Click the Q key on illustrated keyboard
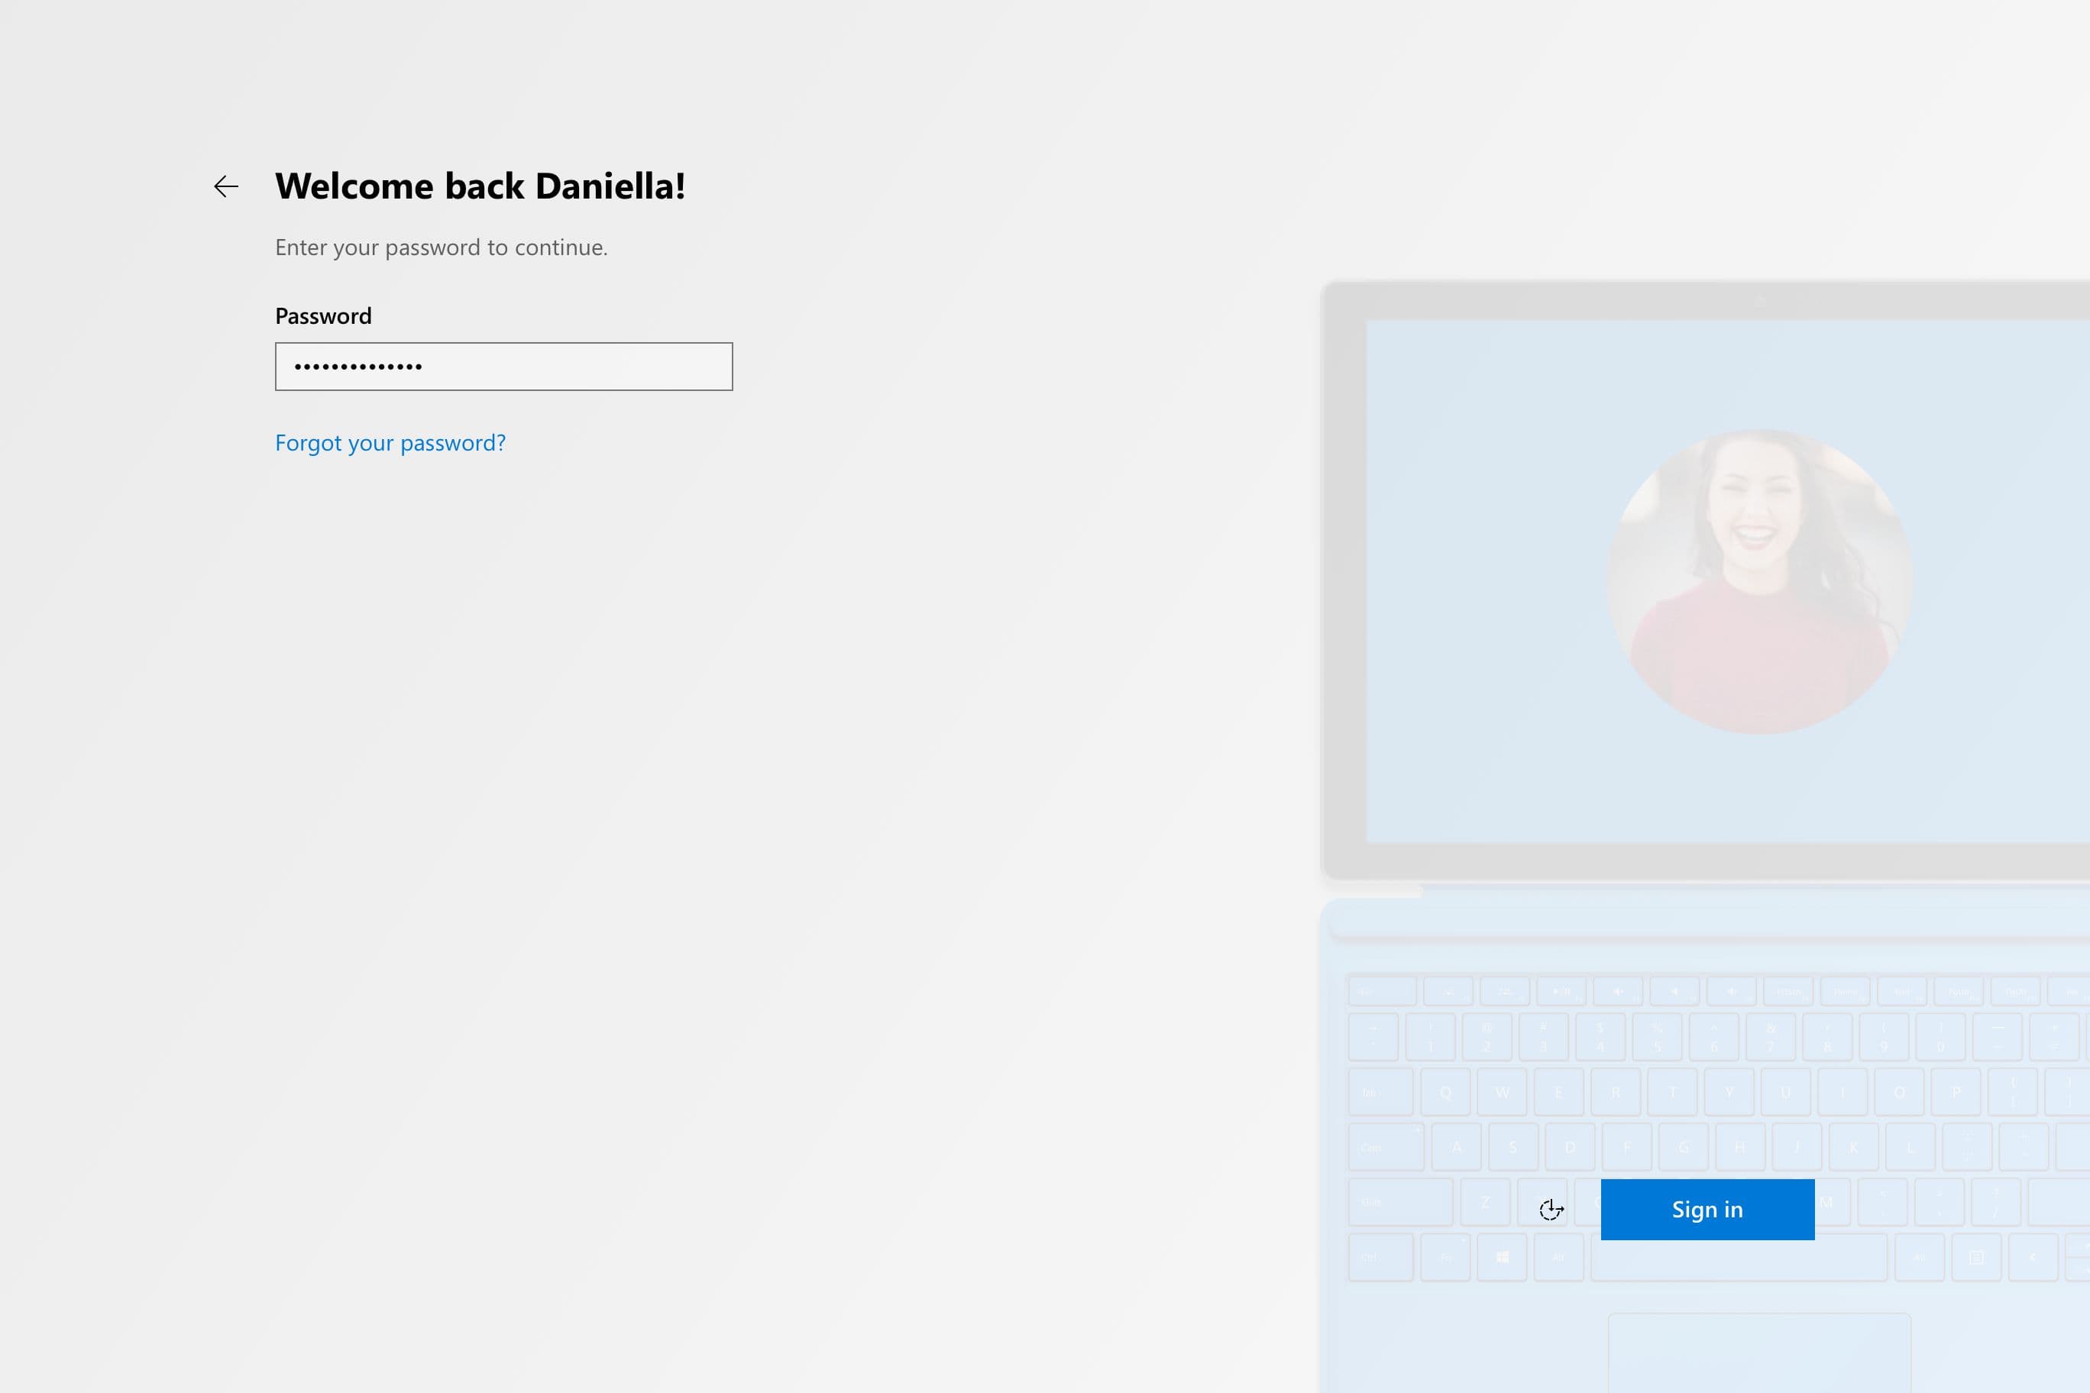Screen dimensions: 2090x1393 point(1445,1093)
